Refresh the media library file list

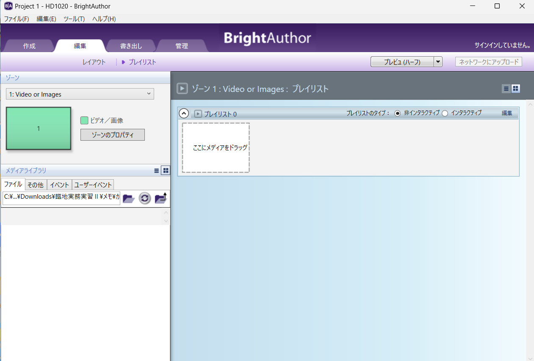pos(144,198)
